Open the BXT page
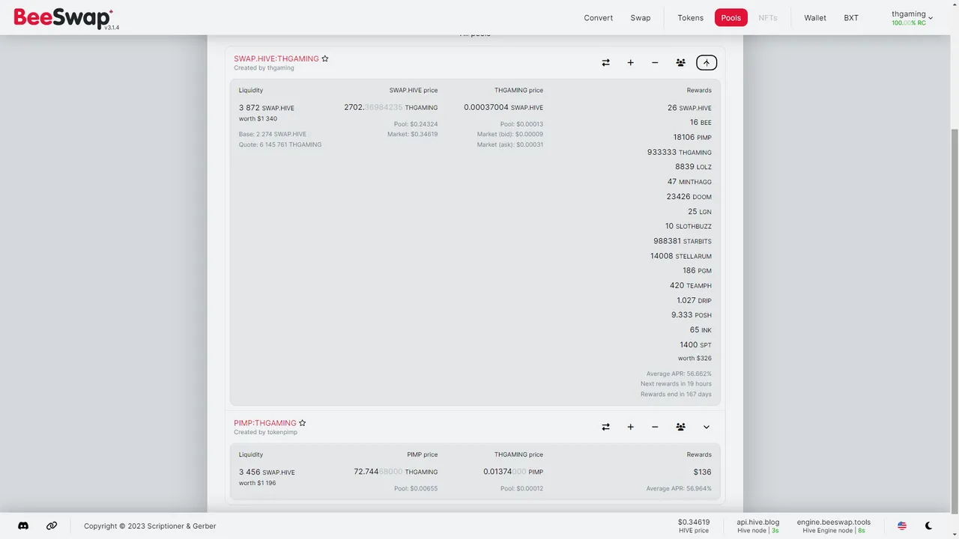The width and height of the screenshot is (959, 539). 851,18
